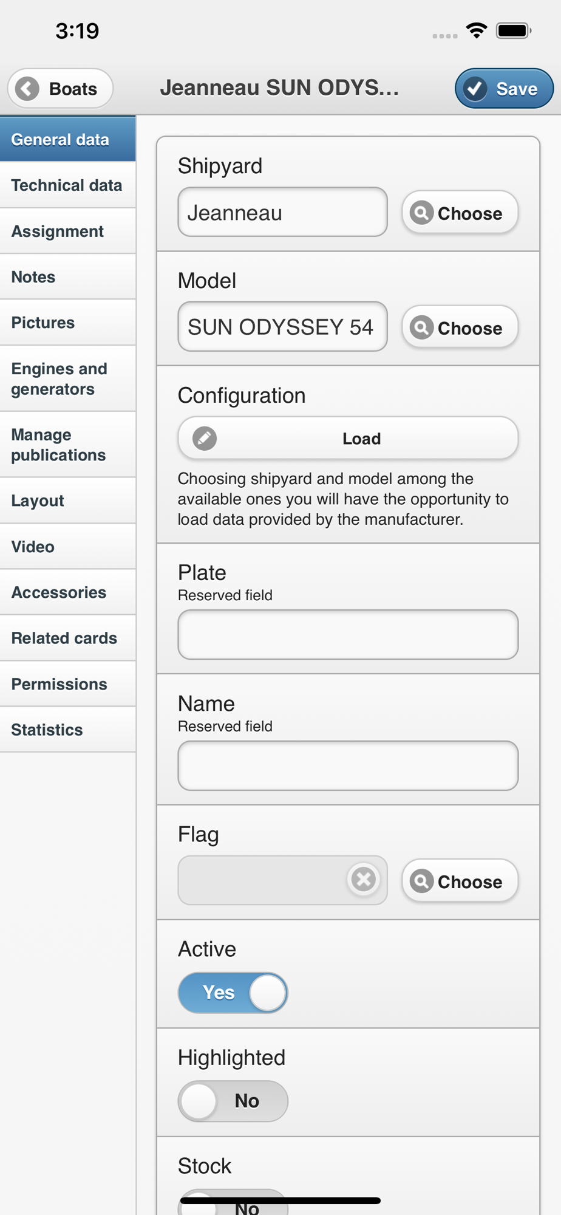The image size is (561, 1215).
Task: Tap the back chevron icon beside Boats
Action: (27, 89)
